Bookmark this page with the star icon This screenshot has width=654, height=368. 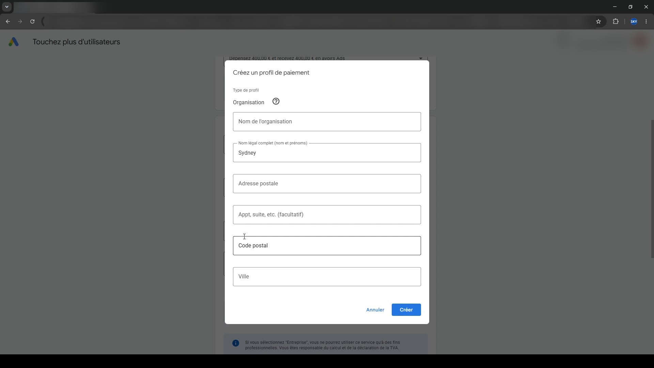click(598, 21)
